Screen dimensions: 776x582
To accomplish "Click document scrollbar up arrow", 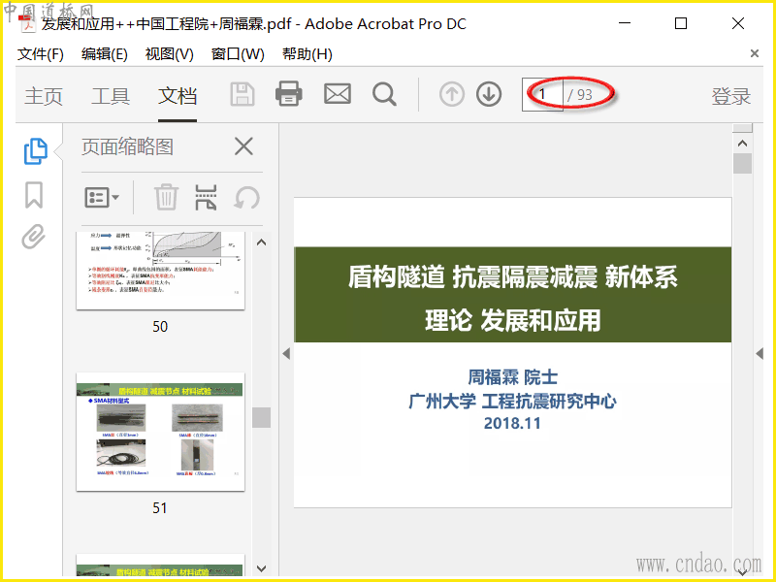I will pos(742,144).
